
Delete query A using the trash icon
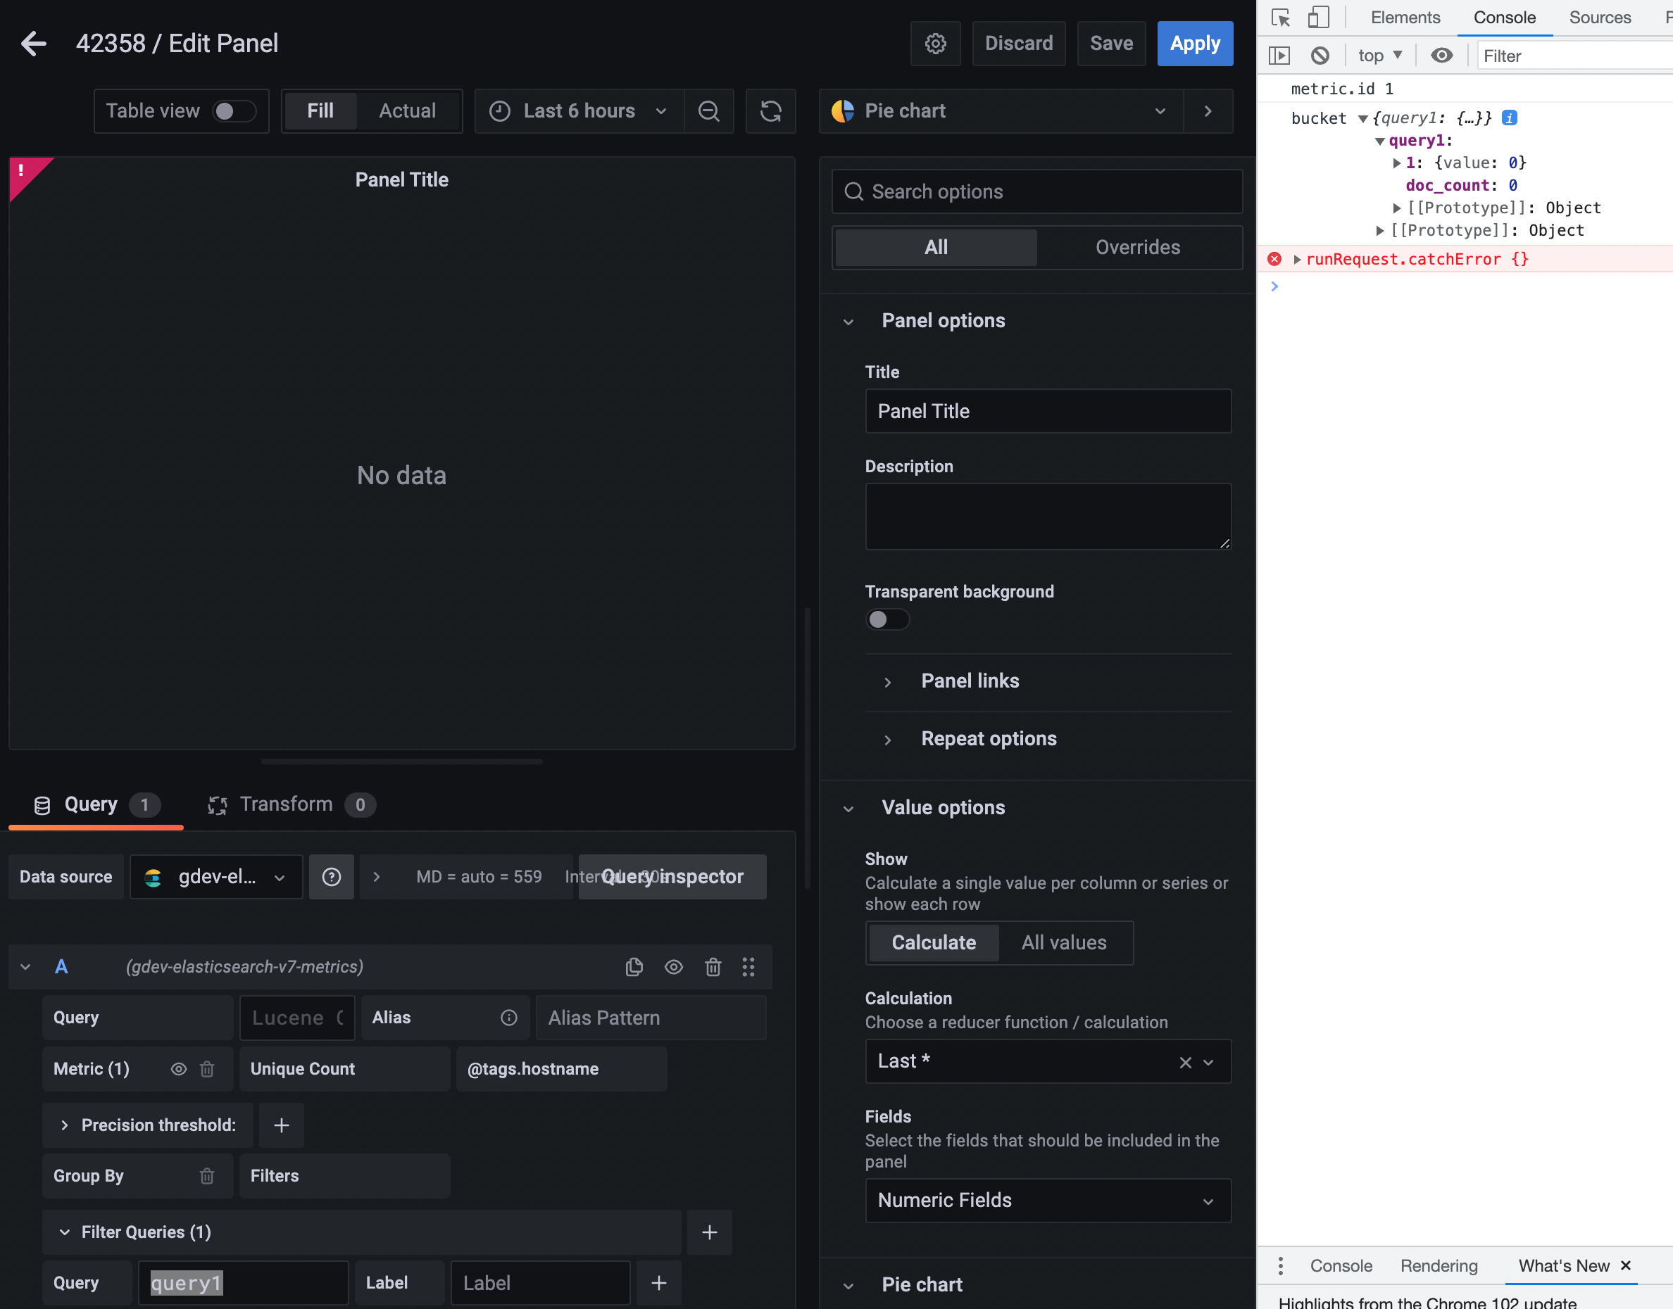pyautogui.click(x=713, y=966)
